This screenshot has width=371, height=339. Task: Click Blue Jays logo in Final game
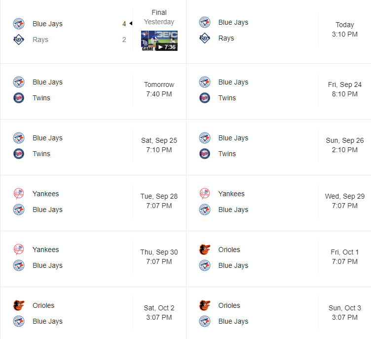click(19, 24)
